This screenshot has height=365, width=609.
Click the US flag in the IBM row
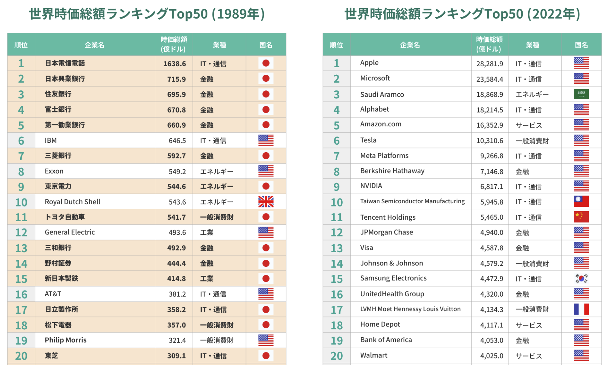point(266,140)
